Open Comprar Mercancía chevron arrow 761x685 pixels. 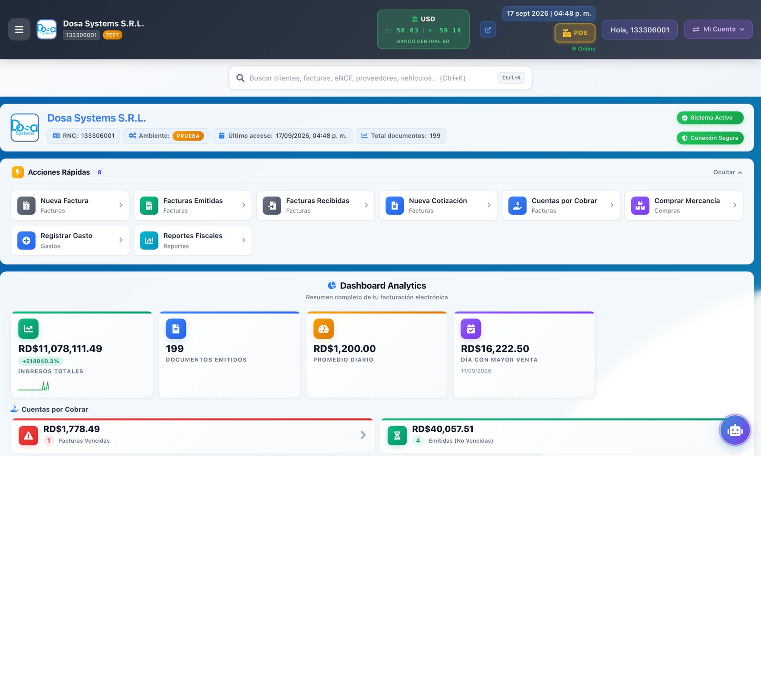click(x=735, y=205)
